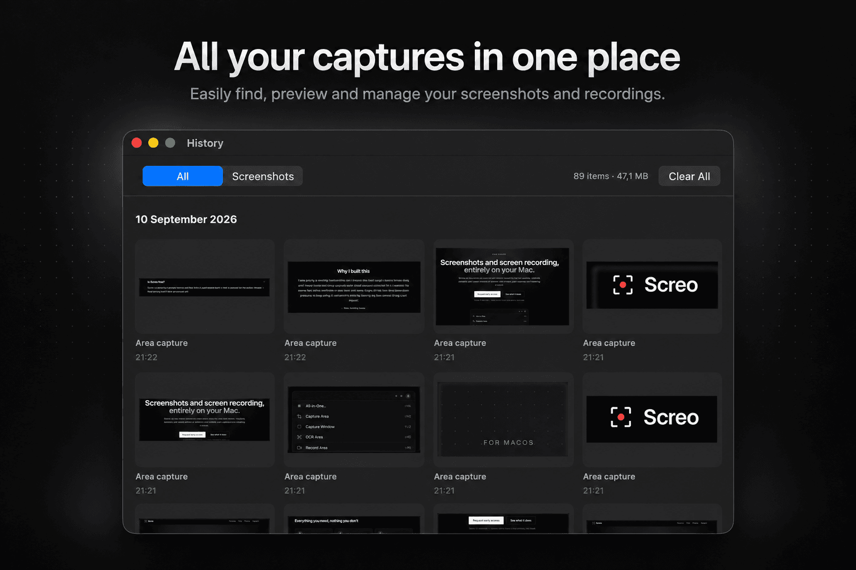Image resolution: width=856 pixels, height=570 pixels.
Task: Open the 'Is Screo free?' capture thumbnail
Action: (x=205, y=287)
